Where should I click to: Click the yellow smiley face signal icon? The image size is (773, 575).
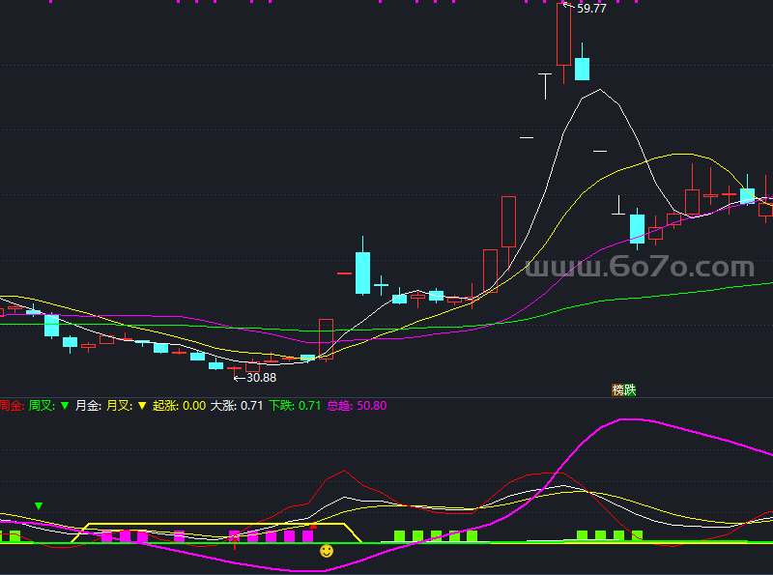(327, 551)
